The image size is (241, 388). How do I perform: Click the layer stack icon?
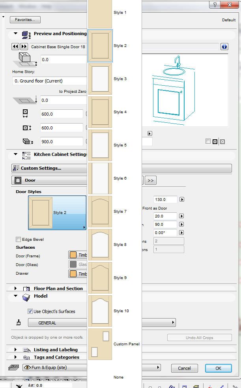13,367
